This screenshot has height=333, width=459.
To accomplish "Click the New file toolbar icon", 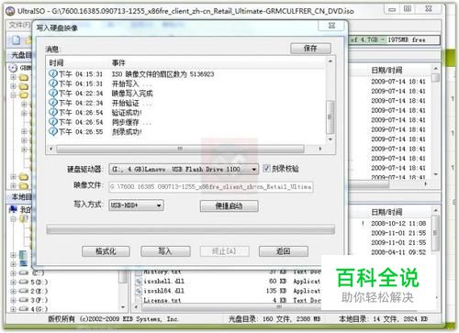I will click(17, 40).
